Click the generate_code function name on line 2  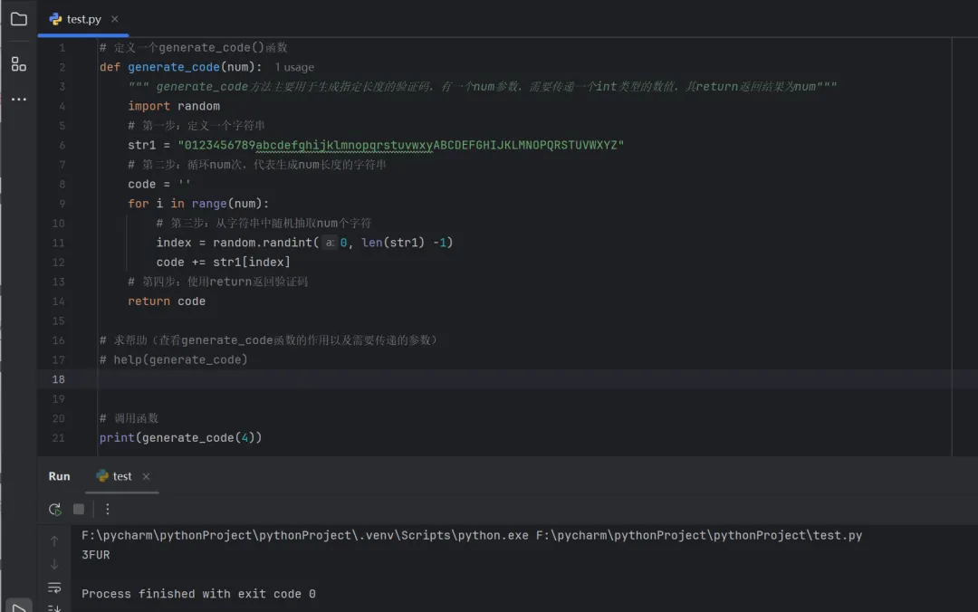(x=173, y=67)
